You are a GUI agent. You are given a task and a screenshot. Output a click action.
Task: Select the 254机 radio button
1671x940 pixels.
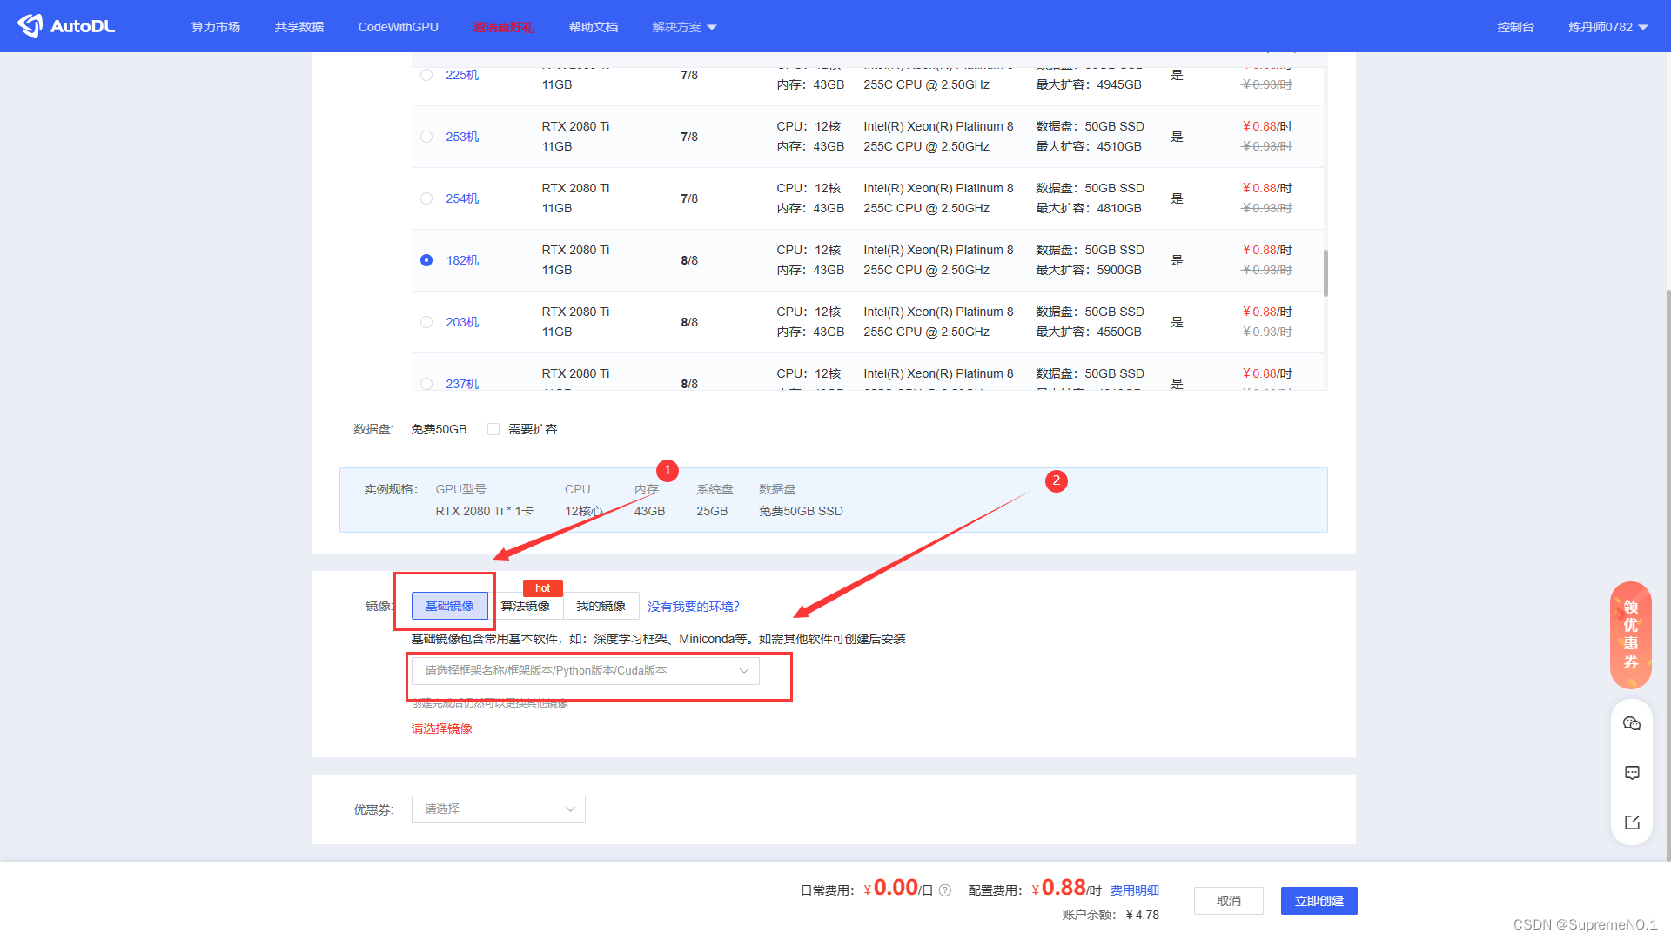coord(426,198)
